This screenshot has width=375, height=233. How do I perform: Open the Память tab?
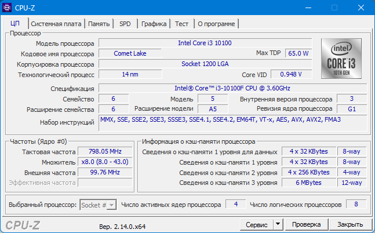tap(99, 24)
